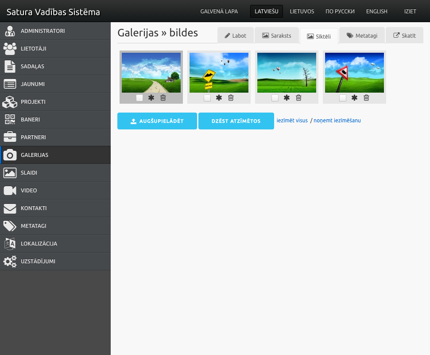
Task: Switch to the Saraksts tab
Action: 276,35
